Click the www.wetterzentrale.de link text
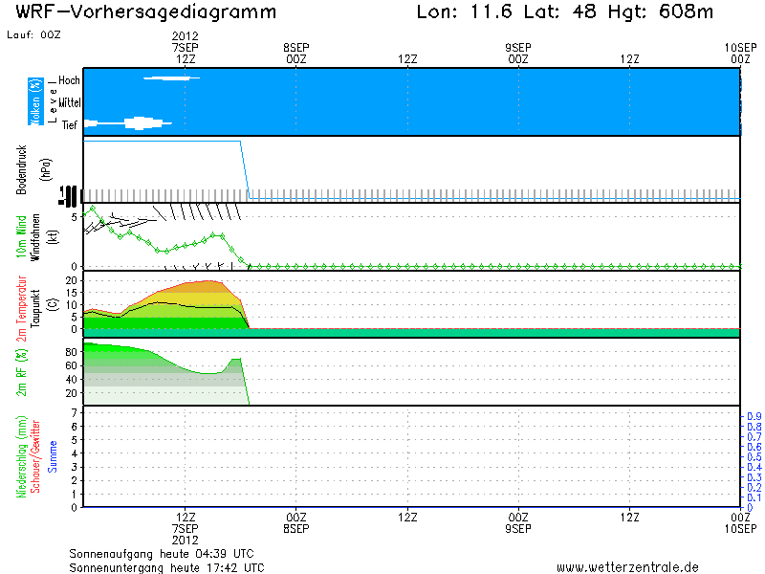Screen dimensions: 765x574 [627, 567]
